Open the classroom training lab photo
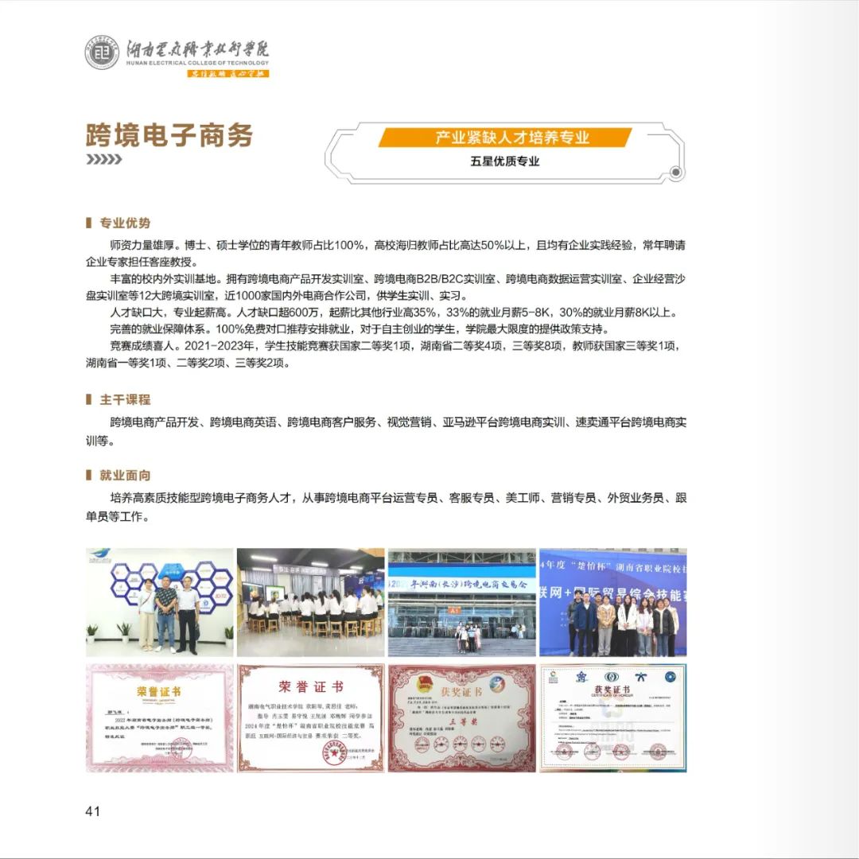859x859 pixels. pyautogui.click(x=310, y=602)
